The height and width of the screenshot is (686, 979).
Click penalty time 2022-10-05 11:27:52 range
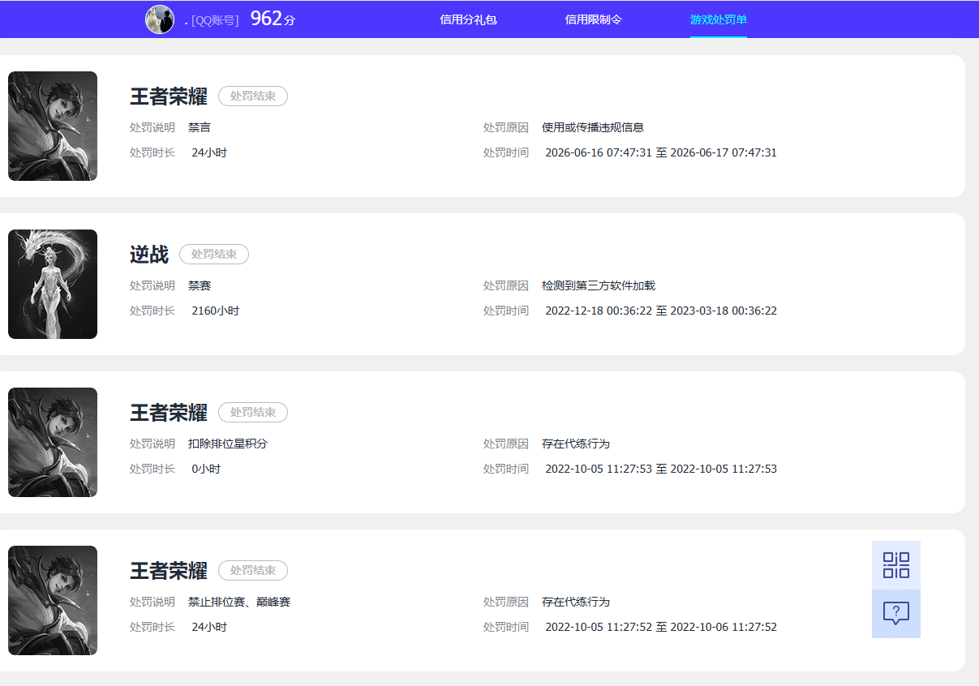[661, 627]
